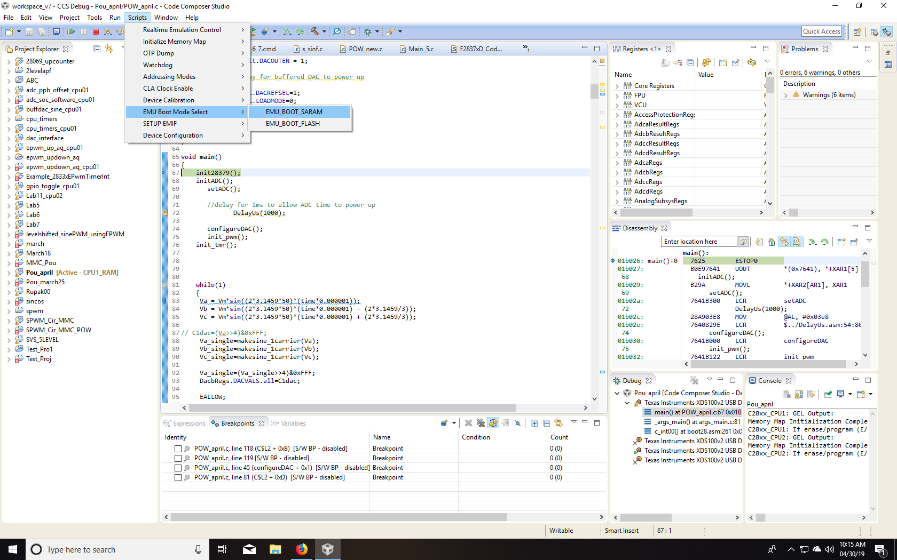Click the Registers horizontal scrollbar thumb
This screenshot has width=897, height=560.
(657, 212)
